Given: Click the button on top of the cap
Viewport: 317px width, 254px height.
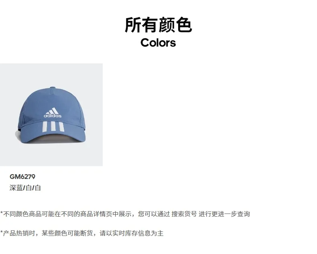Looking at the screenshot, I should (53, 88).
